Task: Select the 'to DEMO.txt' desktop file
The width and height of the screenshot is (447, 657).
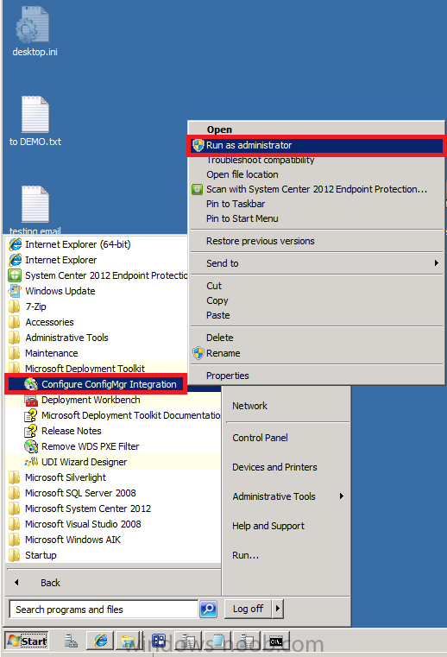Action: (35, 122)
